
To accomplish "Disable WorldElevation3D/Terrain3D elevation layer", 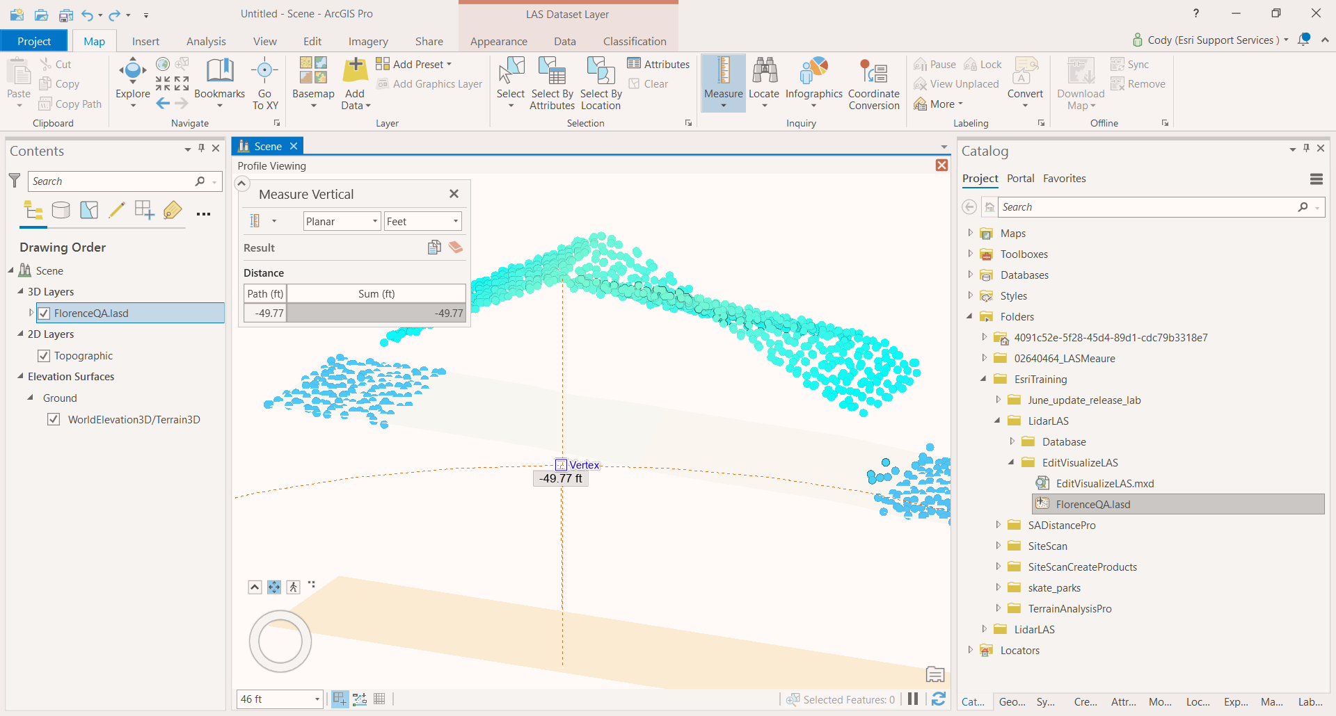I will click(54, 420).
